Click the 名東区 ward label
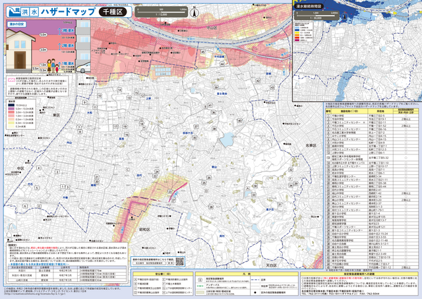Screen dimensions: 422x299 pos(311,145)
